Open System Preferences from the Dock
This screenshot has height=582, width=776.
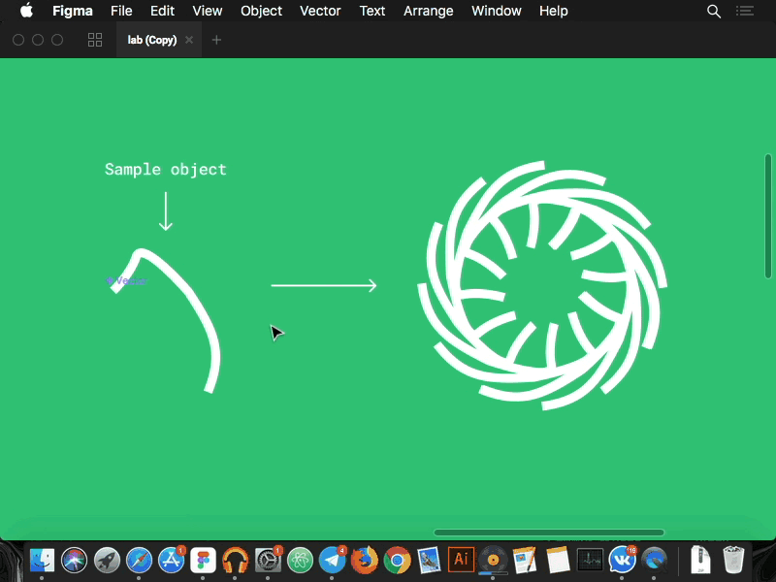[268, 560]
